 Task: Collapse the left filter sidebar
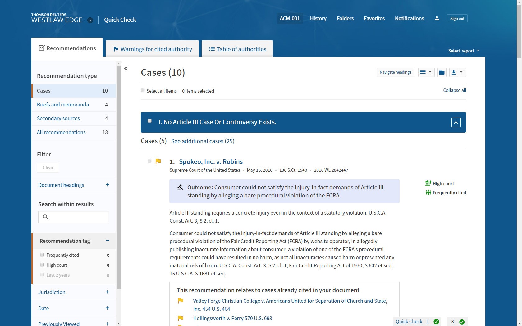pyautogui.click(x=126, y=69)
